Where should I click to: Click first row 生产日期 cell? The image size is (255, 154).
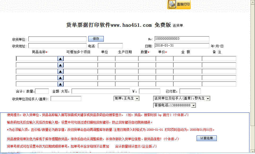pos(127,59)
